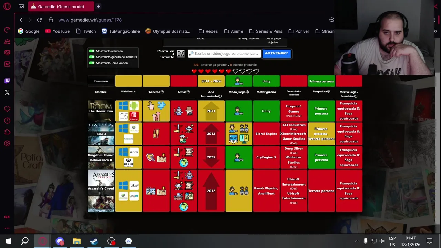Open a new tab with plus
The height and width of the screenshot is (248, 441).
coord(98,7)
